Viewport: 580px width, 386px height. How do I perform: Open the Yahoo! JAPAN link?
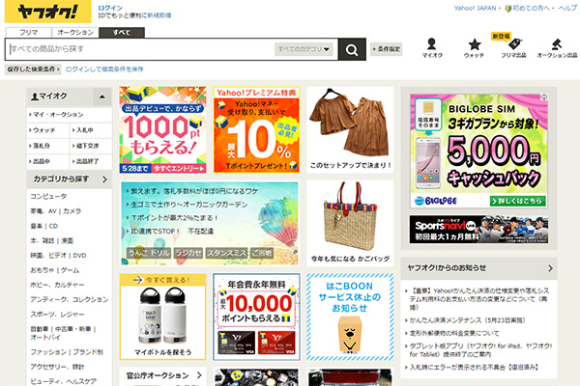(475, 8)
